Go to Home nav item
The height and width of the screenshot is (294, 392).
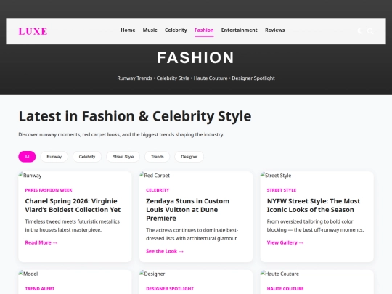(x=128, y=30)
